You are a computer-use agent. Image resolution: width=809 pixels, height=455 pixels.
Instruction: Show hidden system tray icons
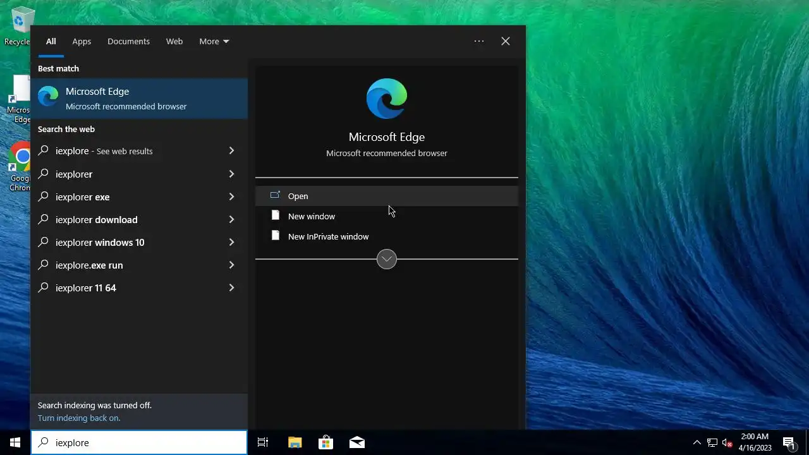click(x=696, y=442)
